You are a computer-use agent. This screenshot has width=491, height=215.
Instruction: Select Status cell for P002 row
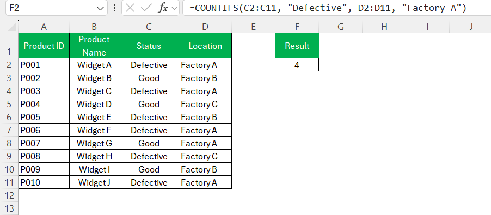click(x=149, y=78)
